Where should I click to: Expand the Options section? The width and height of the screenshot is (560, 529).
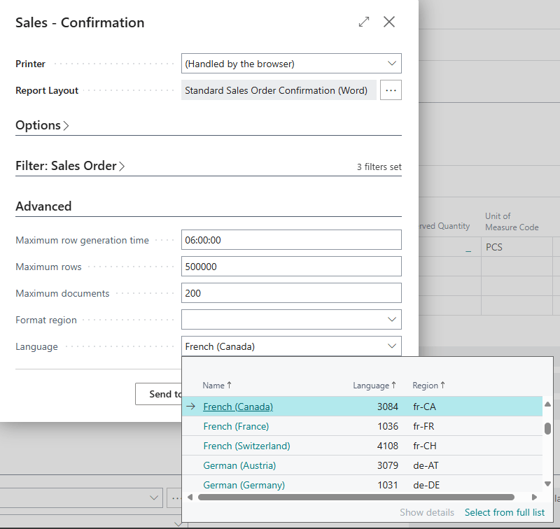[42, 125]
